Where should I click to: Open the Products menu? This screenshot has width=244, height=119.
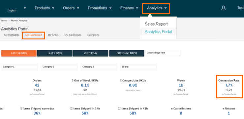pyautogui.click(x=45, y=8)
